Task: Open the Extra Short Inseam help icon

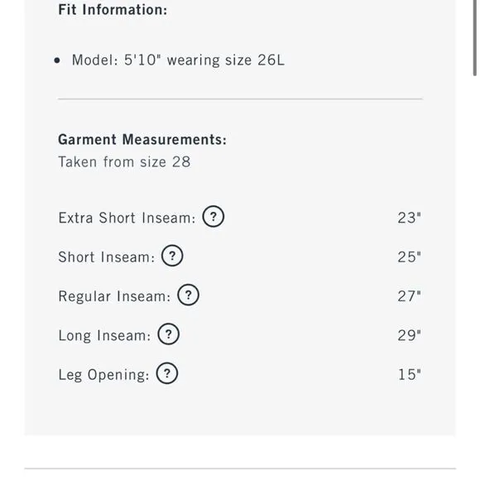Action: pos(213,217)
